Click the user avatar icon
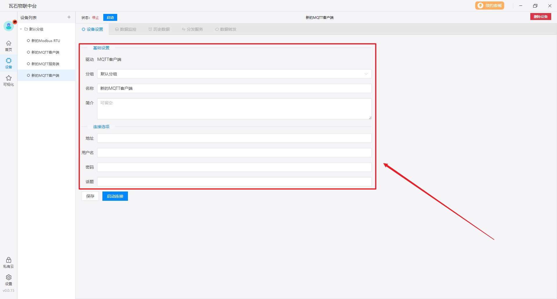557x299 pixels. point(9,26)
